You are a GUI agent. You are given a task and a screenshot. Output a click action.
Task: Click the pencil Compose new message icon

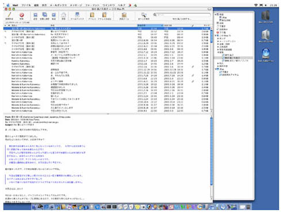coord(9,15)
